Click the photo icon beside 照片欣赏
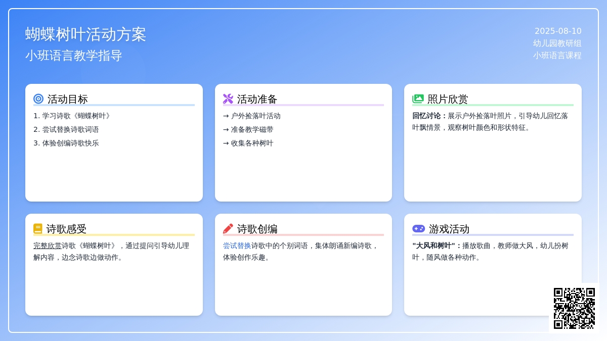This screenshot has width=607, height=341. tap(418, 99)
